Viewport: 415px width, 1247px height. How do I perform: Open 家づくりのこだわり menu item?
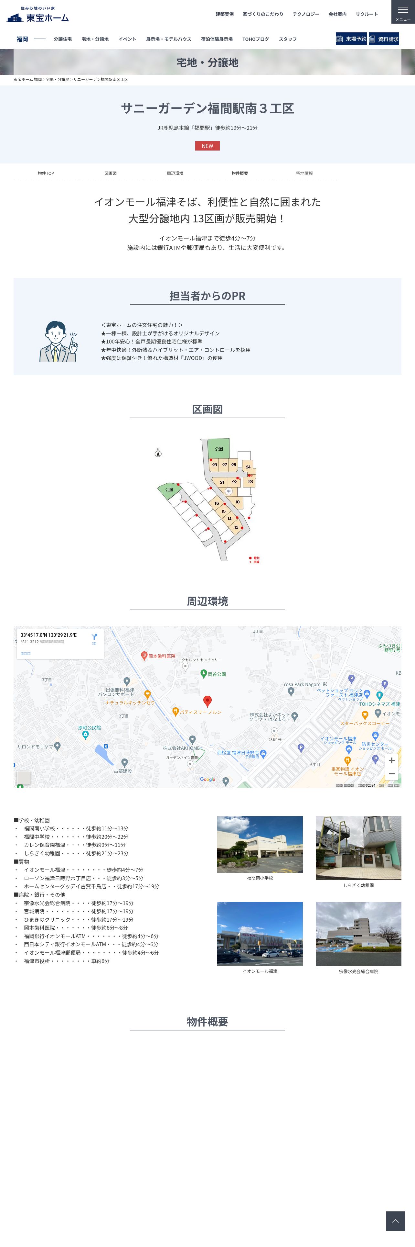point(263,14)
